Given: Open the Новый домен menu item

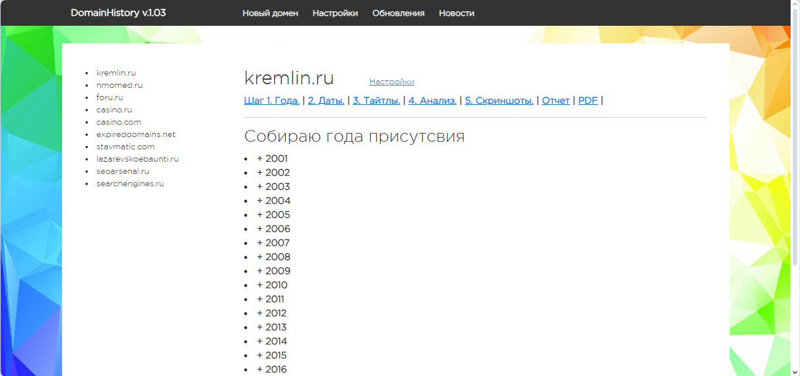Looking at the screenshot, I should (x=270, y=13).
